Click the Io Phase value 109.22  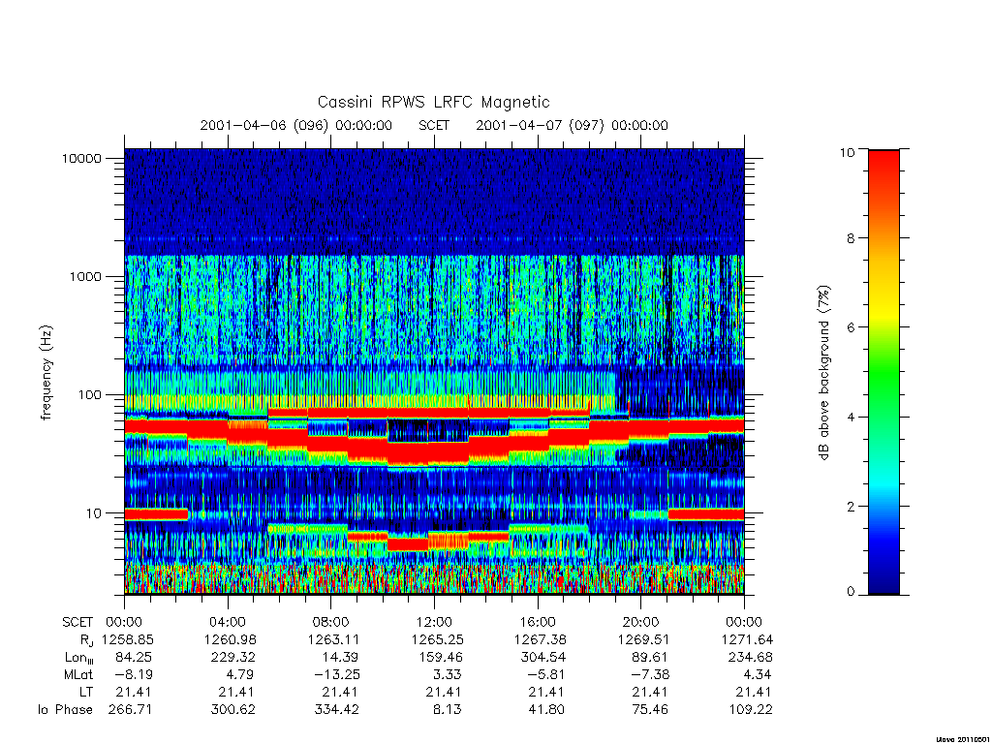(751, 709)
